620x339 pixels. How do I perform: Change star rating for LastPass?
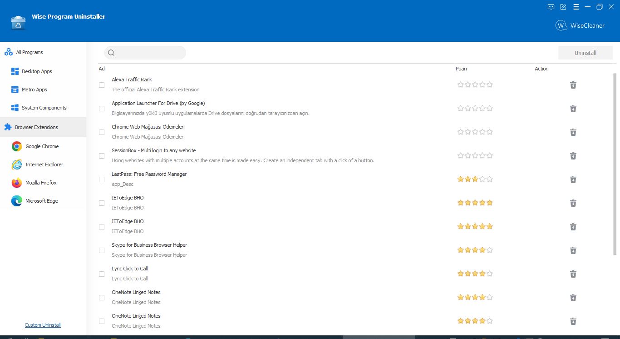point(475,179)
